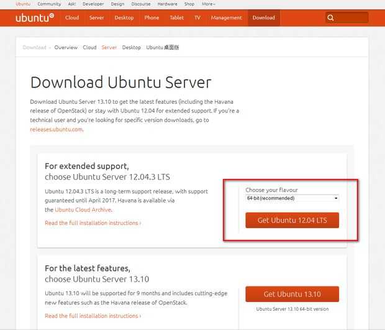Switch to Desktop sub-navigation tab
Viewport: 385px width, 330px height.
click(132, 47)
